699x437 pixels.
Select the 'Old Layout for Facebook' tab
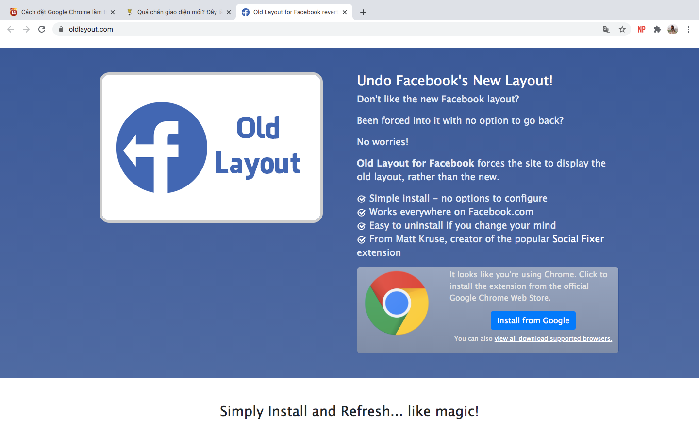(x=294, y=12)
